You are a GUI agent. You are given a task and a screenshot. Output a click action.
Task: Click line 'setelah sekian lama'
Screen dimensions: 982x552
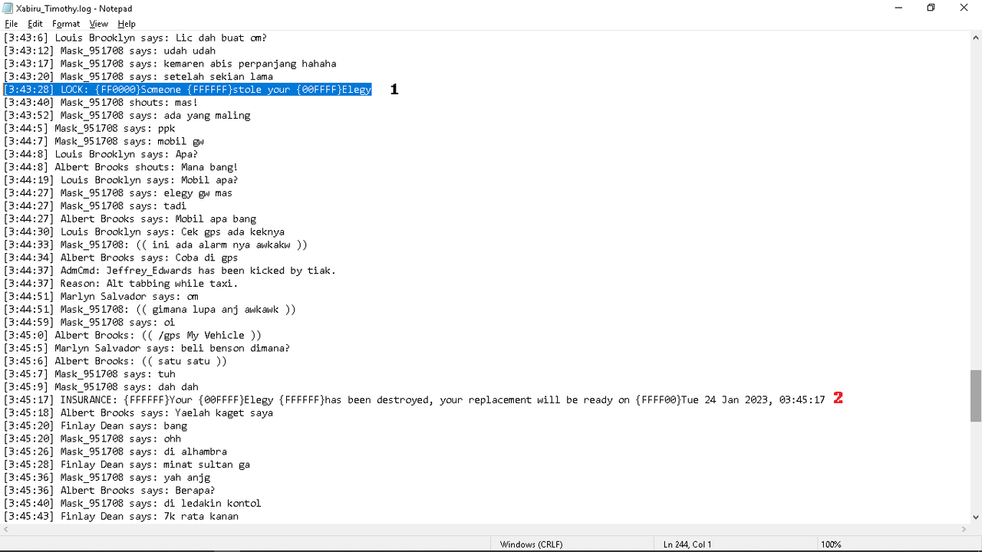pyautogui.click(x=138, y=77)
